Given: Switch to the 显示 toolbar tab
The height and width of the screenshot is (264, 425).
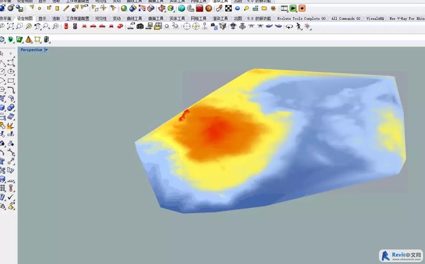Looking at the screenshot, I should pyautogui.click(x=42, y=18).
